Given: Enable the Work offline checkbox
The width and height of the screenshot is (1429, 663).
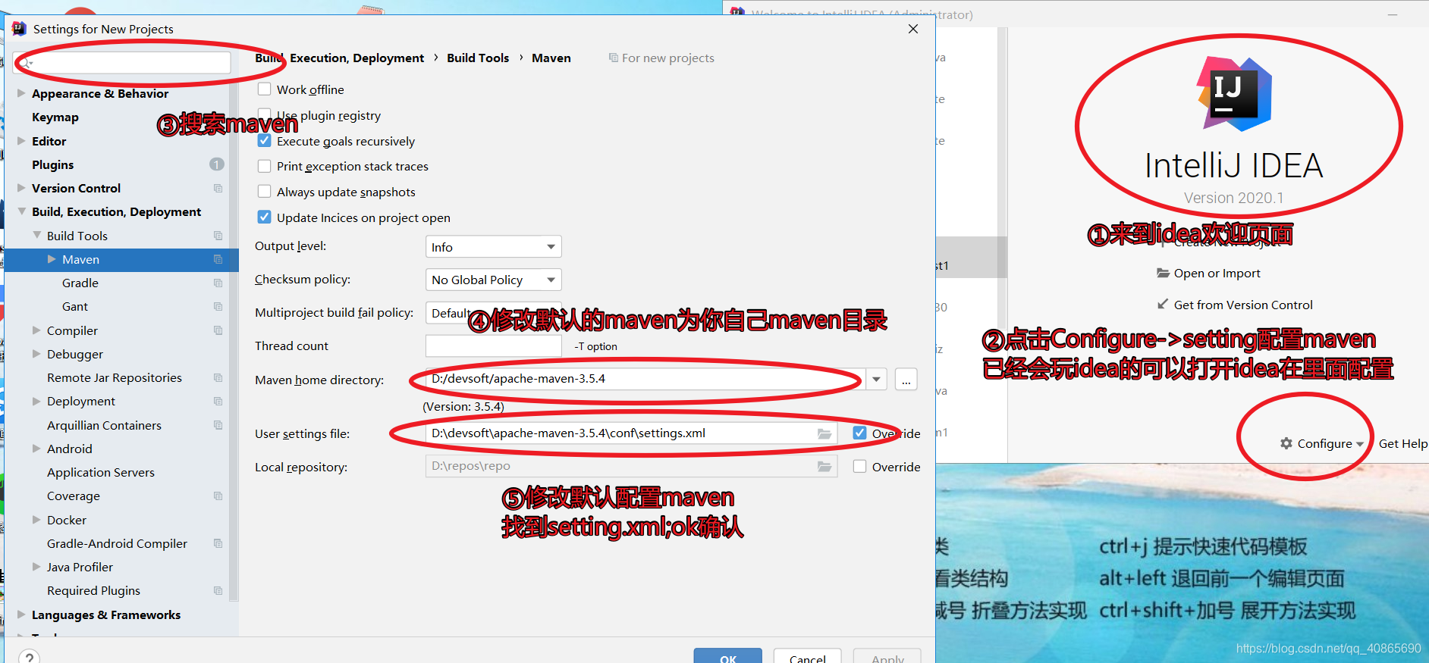Looking at the screenshot, I should click(x=264, y=89).
